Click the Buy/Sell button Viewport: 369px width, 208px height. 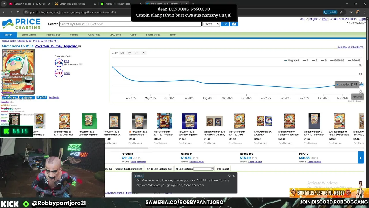[42, 97]
